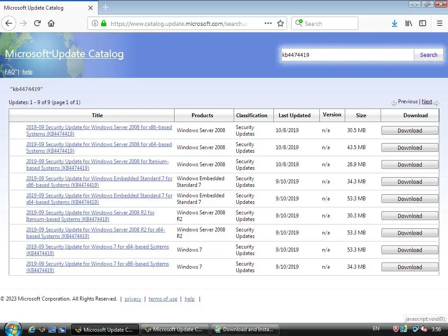Sort results by Size column
Screen dimensions: 448x336
[361, 115]
